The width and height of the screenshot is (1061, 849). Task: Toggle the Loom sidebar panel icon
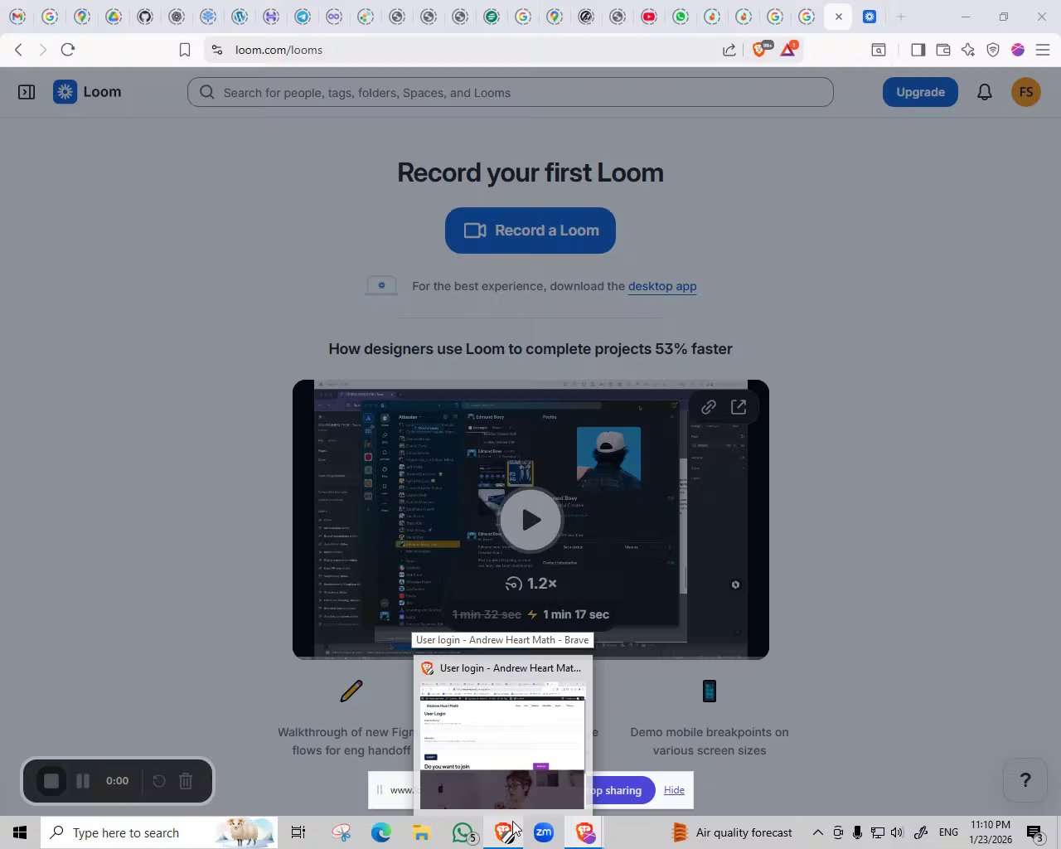[x=27, y=92]
